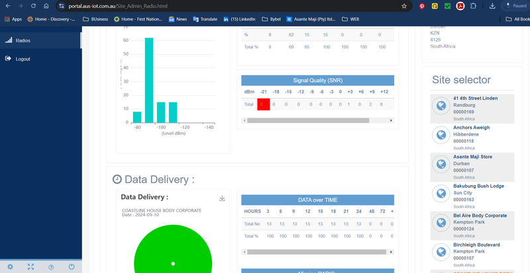Select the Anchors Aweigh site
The image size is (530, 273).
[x=472, y=138]
